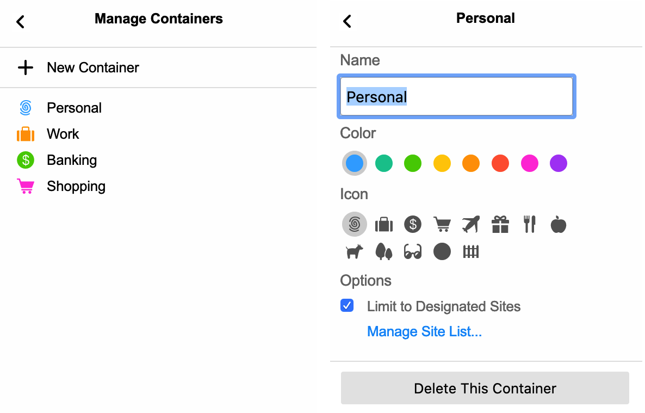This screenshot has width=645, height=413.
Task: Click Delete This Container
Action: coord(485,388)
